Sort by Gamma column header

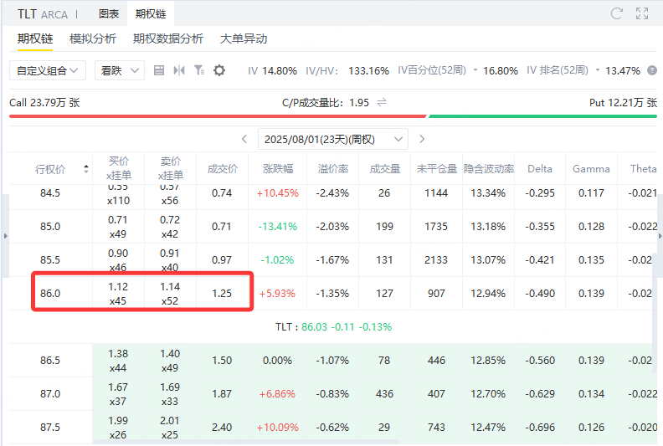click(591, 169)
